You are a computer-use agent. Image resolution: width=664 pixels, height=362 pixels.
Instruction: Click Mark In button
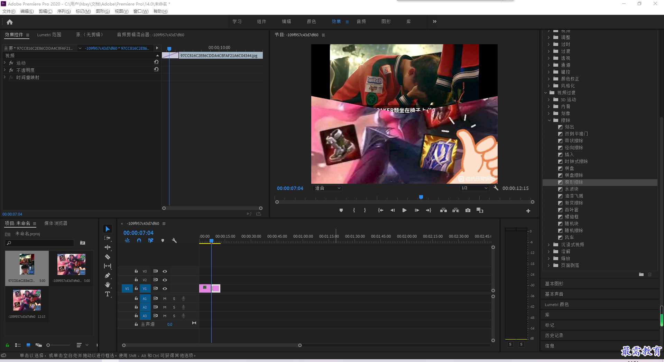(354, 210)
